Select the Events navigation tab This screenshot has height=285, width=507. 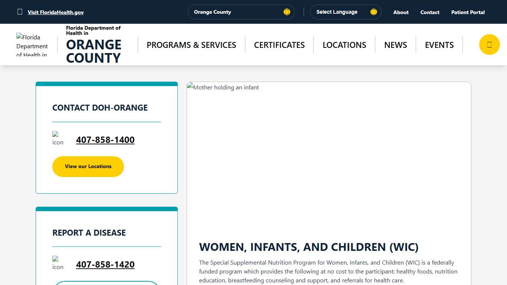(x=439, y=45)
